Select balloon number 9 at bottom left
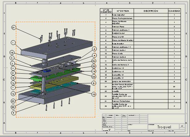Image resolution: width=190 pixels, height=137 pixels. click(x=13, y=113)
